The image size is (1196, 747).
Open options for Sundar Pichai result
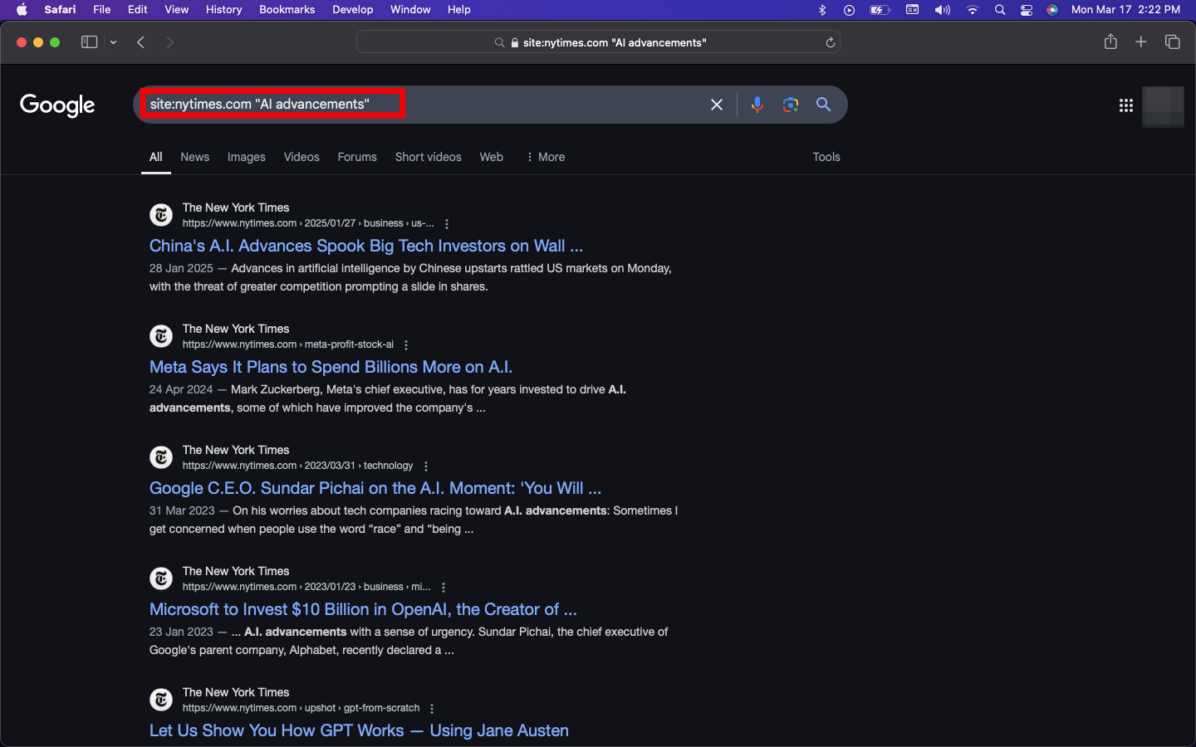point(426,466)
